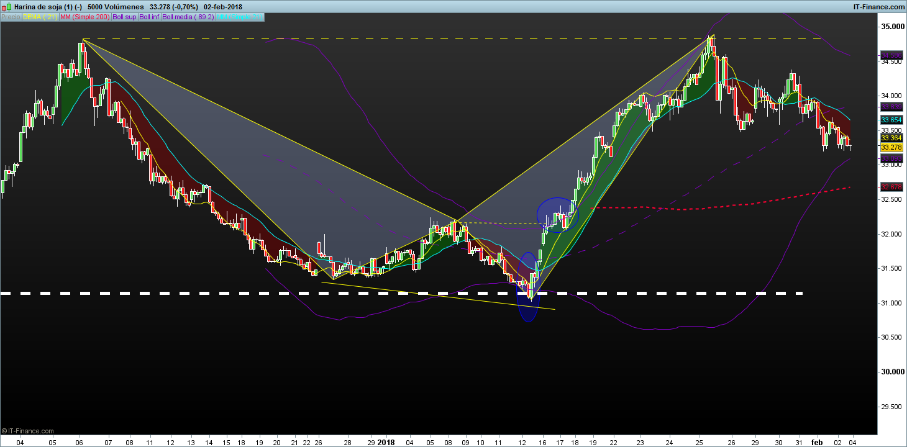Select the MM (Simple 200) indicator label

(x=84, y=17)
